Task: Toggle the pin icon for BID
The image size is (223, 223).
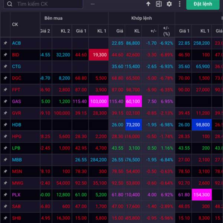Action: point(6,55)
